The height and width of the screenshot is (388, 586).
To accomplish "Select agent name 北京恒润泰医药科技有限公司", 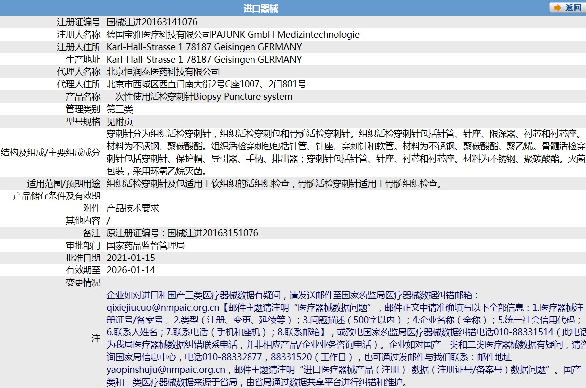I will tap(164, 71).
